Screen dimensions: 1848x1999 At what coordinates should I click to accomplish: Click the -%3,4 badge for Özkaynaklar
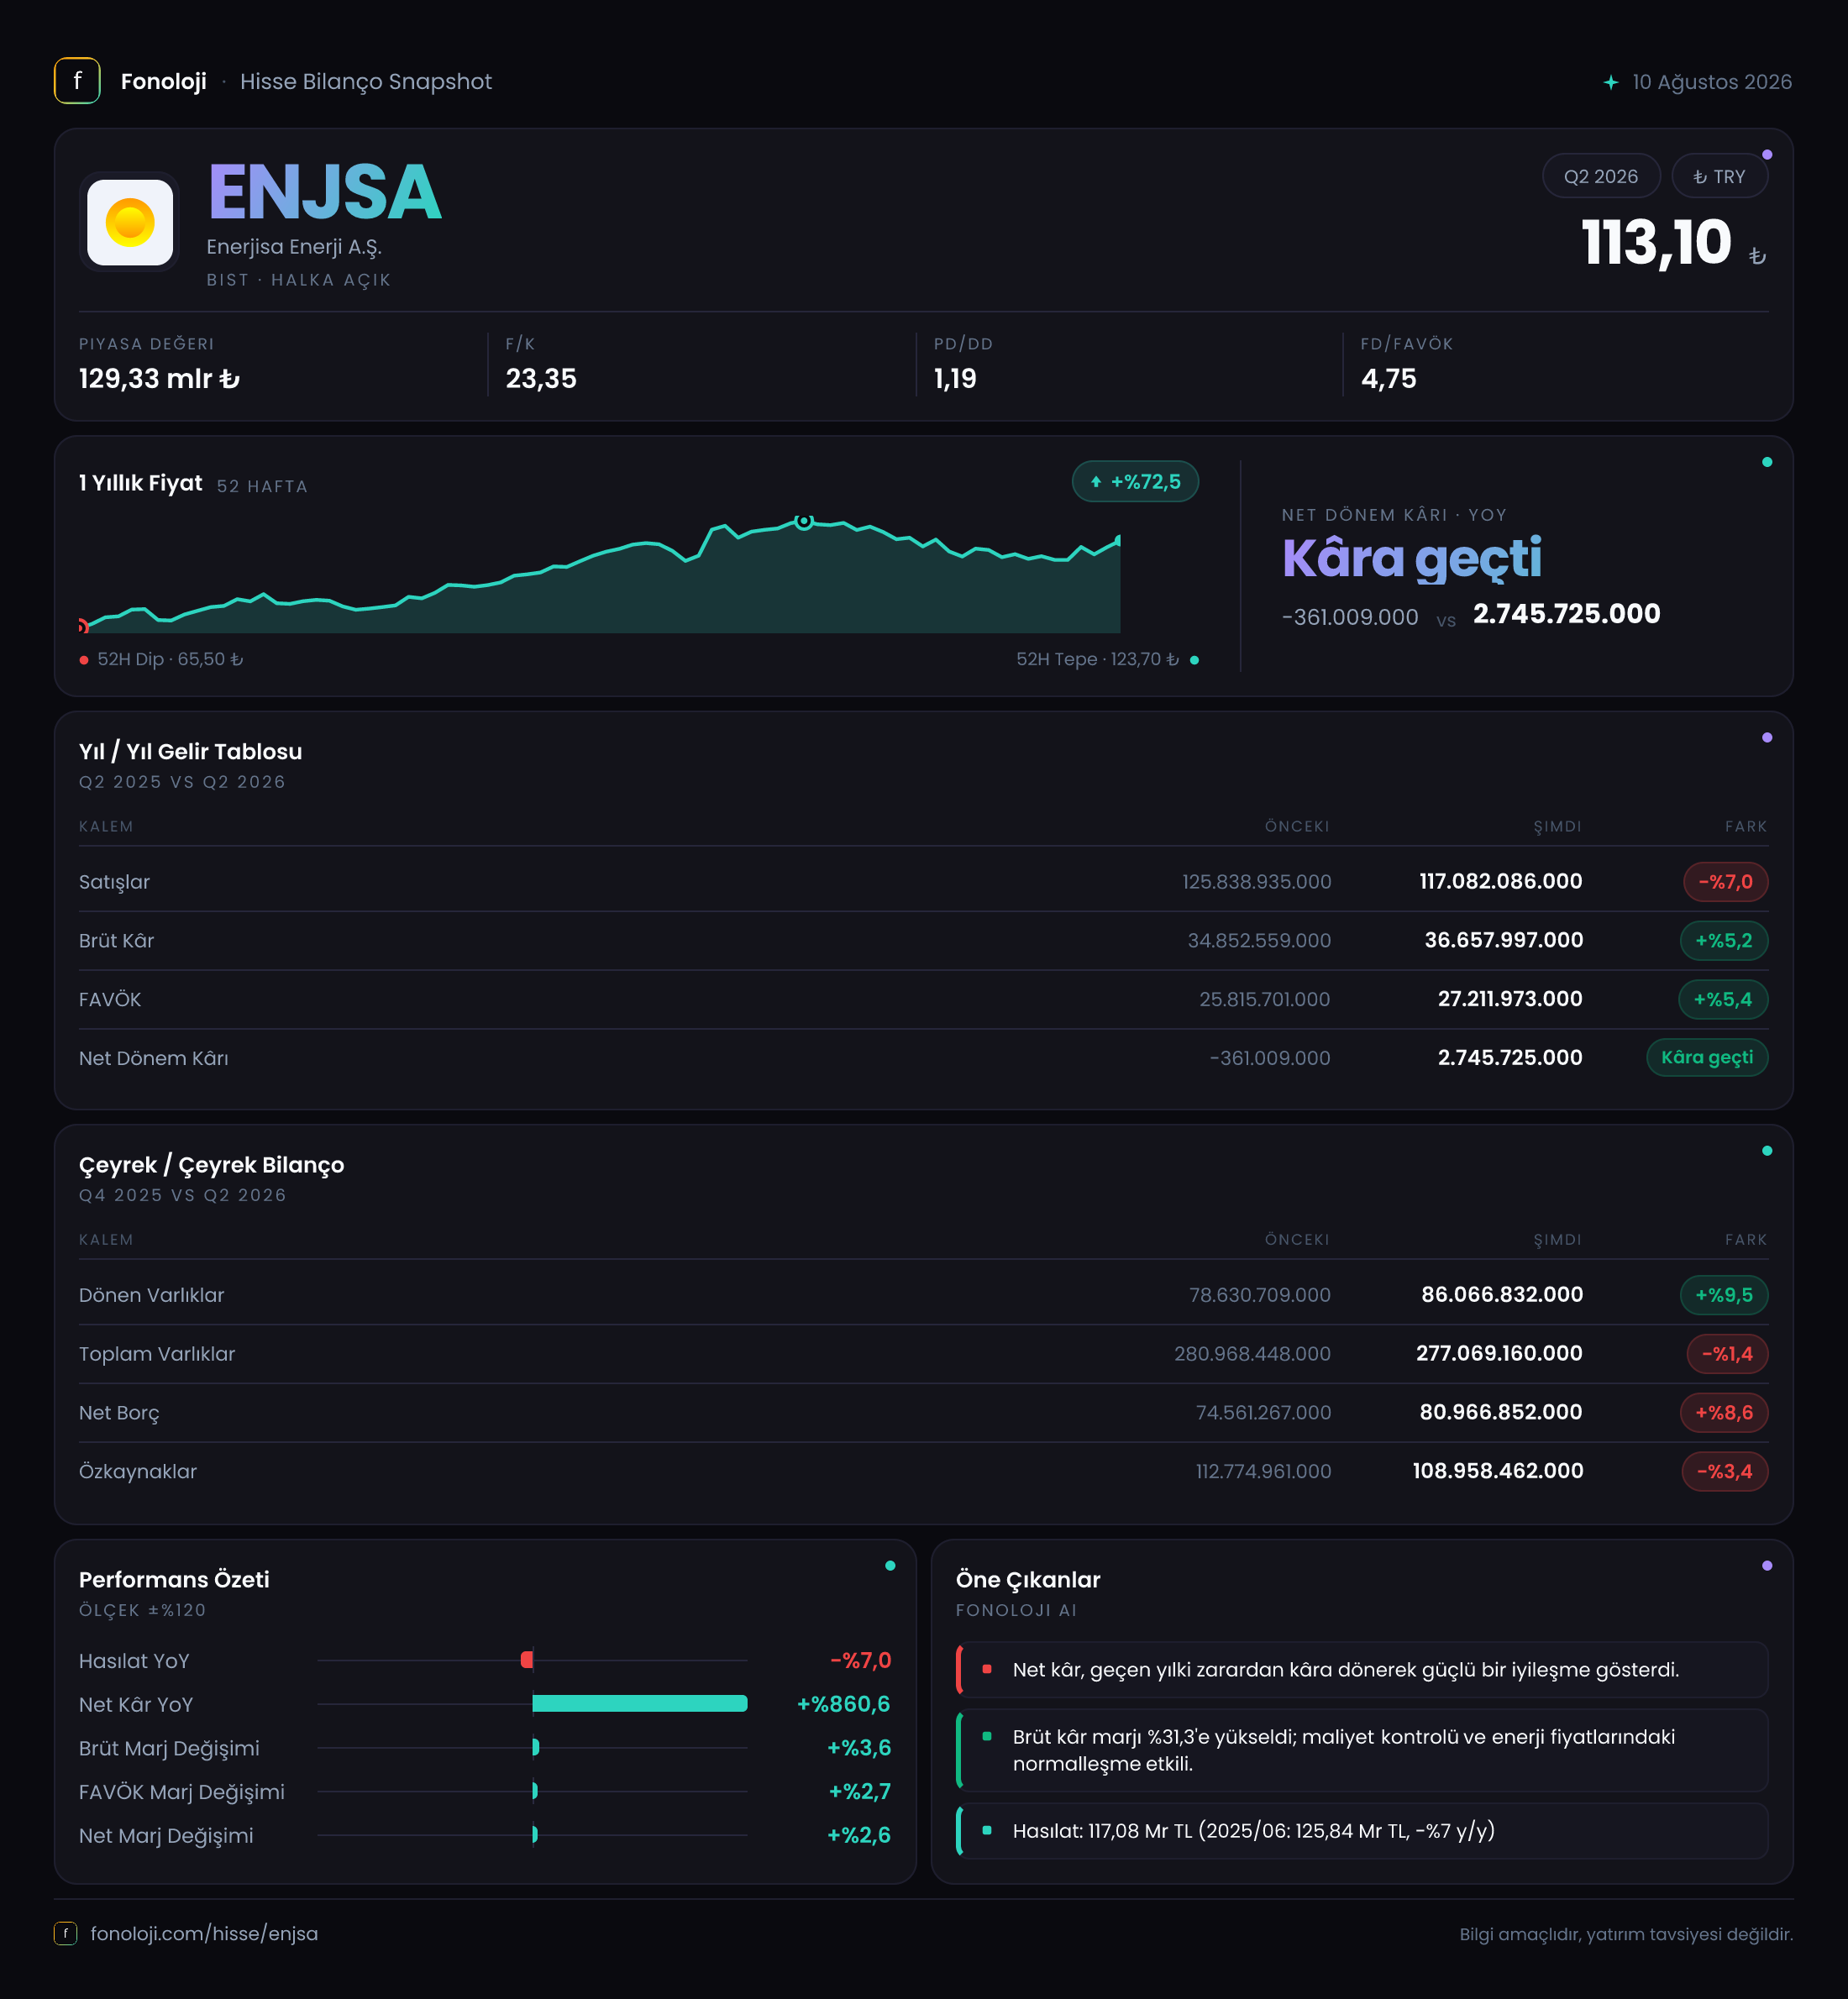1725,1471
